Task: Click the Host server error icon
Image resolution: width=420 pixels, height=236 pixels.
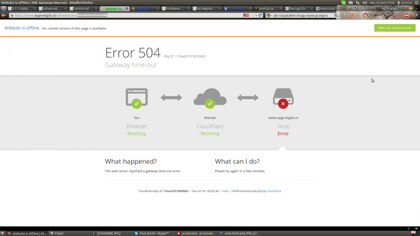Action: pyautogui.click(x=283, y=98)
